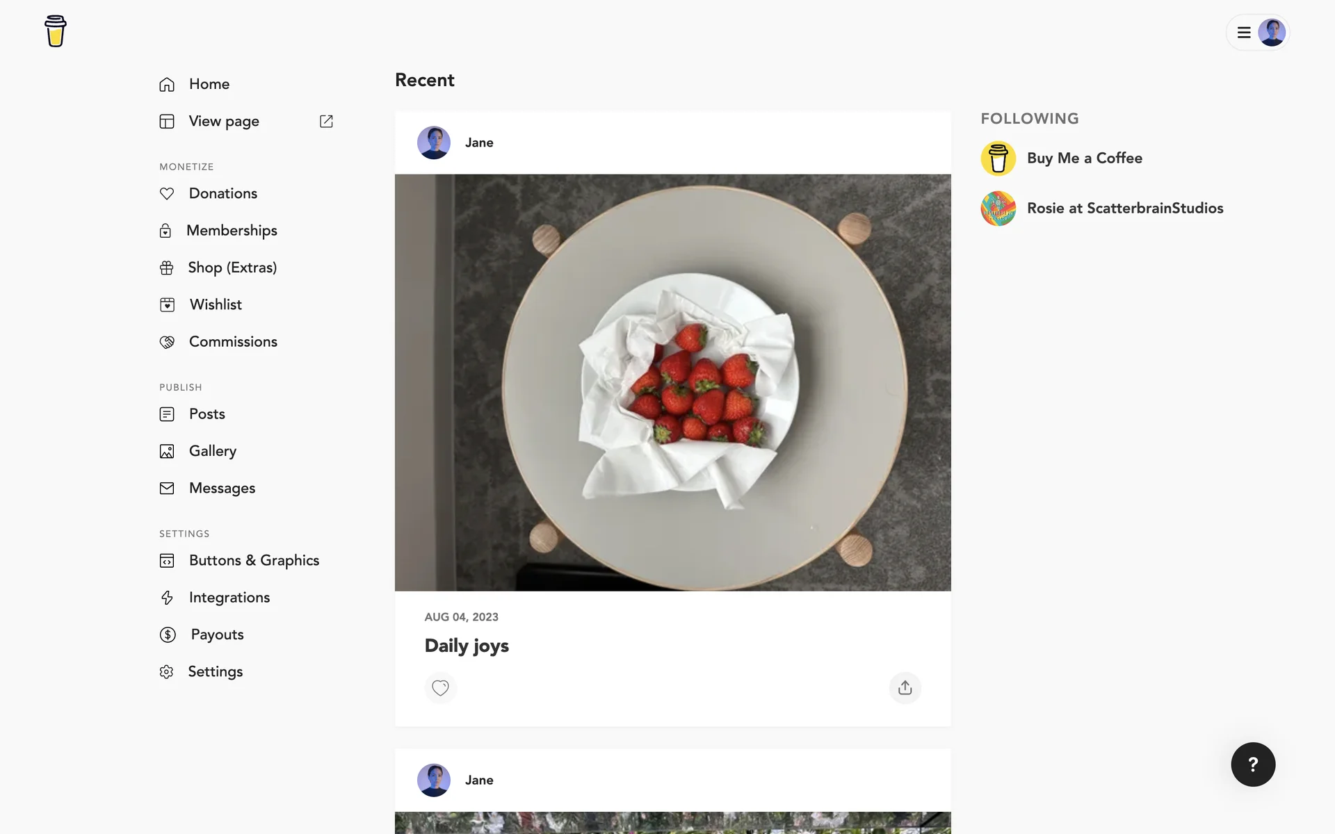Open the Integrations page
The image size is (1335, 834).
tap(229, 598)
